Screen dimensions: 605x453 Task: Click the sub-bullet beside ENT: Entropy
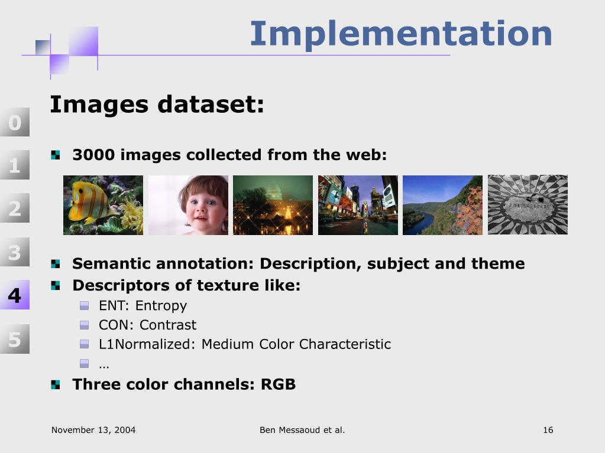pos(85,306)
